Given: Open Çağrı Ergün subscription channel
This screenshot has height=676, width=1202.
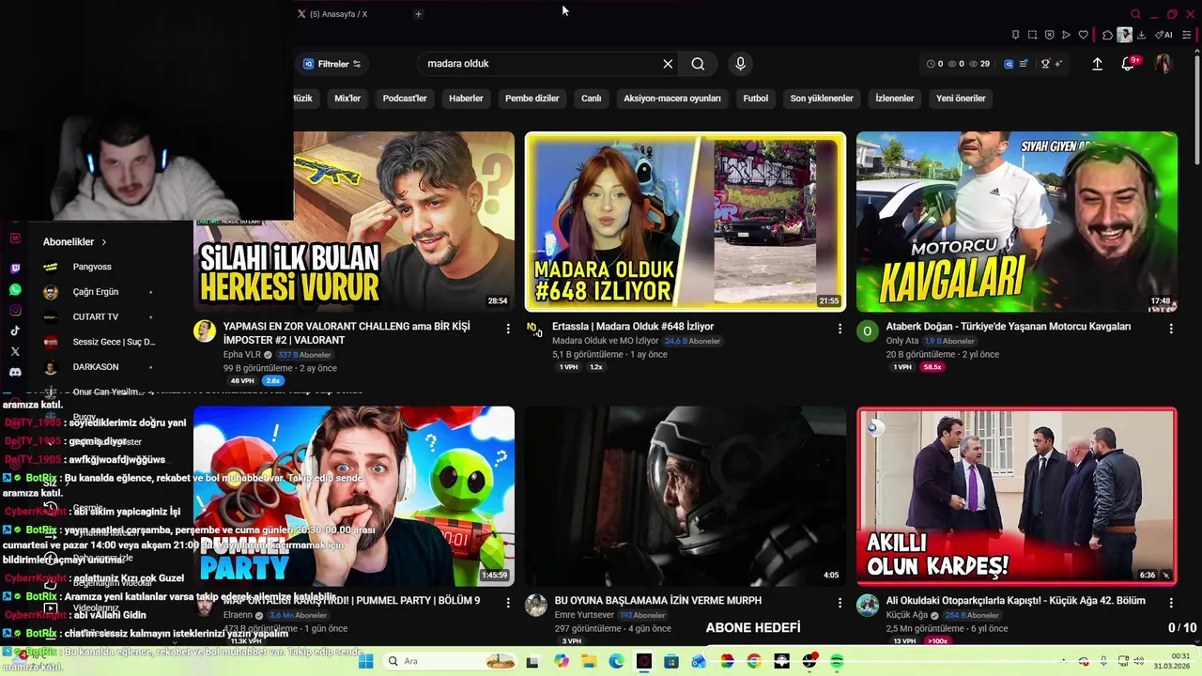Looking at the screenshot, I should click(x=96, y=292).
